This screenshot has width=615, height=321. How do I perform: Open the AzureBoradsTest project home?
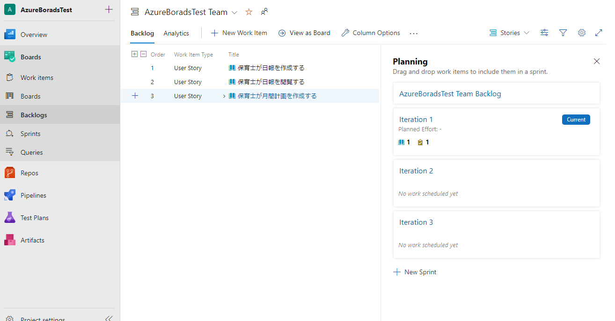point(46,9)
